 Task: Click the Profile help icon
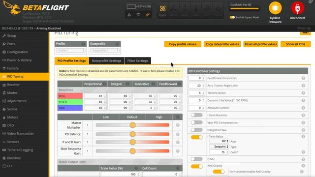tap(83, 44)
